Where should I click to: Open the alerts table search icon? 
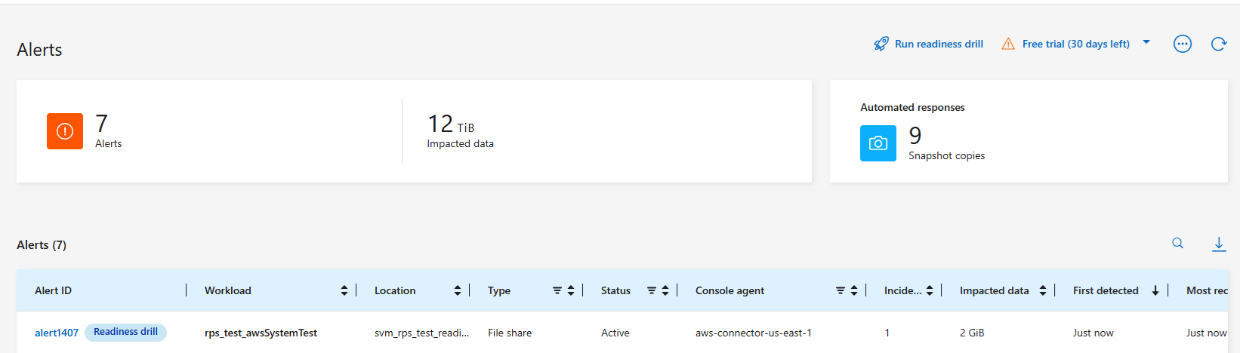(x=1178, y=243)
